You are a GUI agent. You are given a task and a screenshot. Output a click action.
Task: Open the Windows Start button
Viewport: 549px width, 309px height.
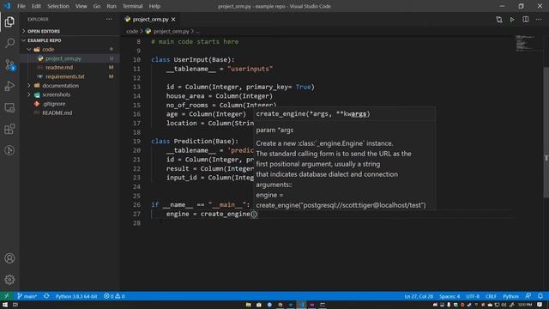5,305
